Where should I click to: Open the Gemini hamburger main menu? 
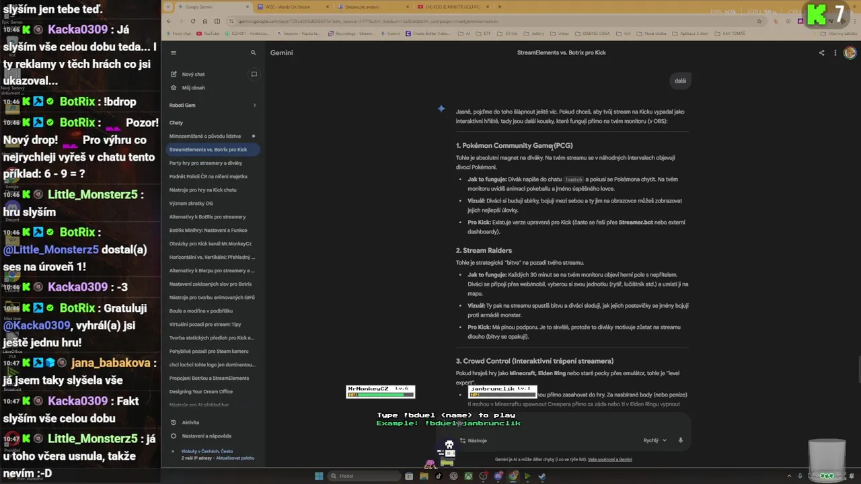[173, 52]
